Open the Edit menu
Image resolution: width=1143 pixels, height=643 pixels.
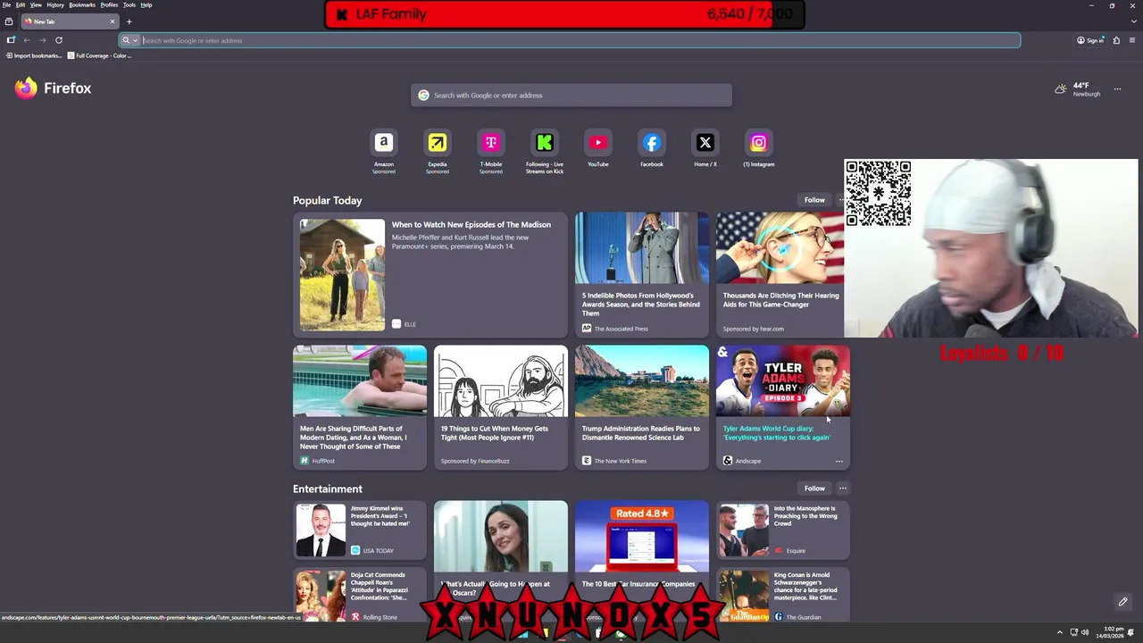point(21,4)
